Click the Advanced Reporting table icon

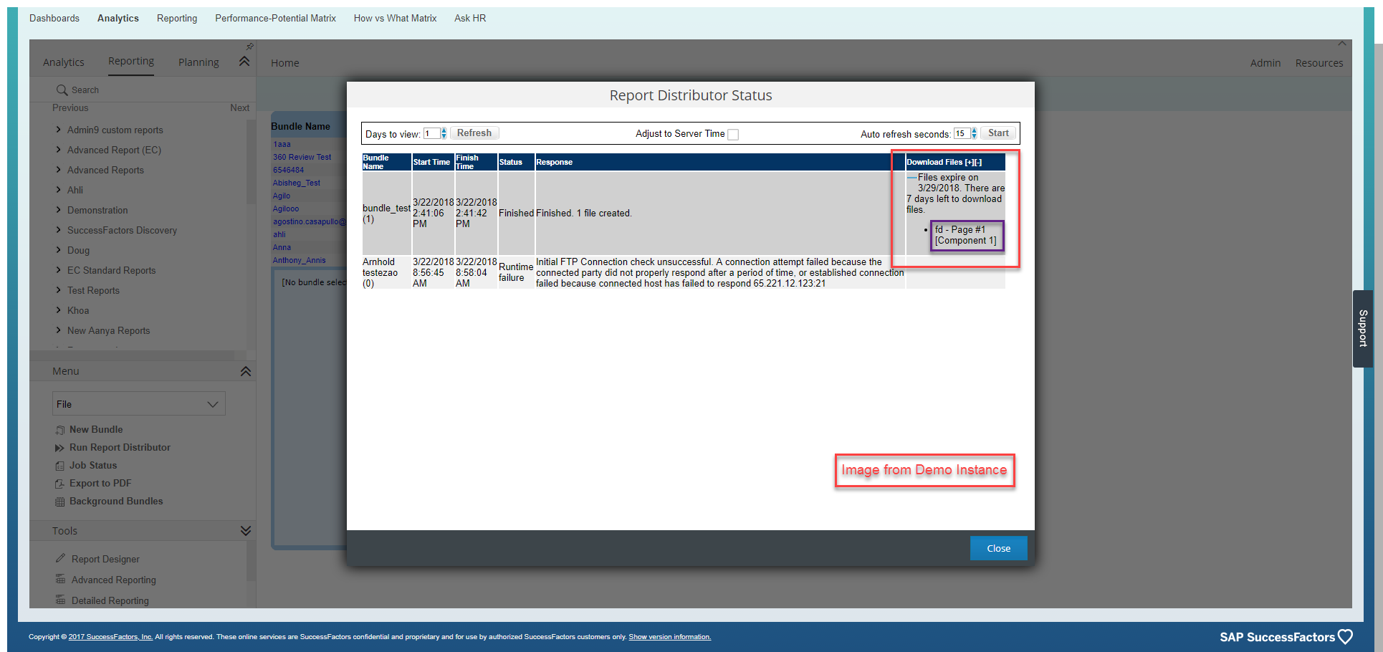click(x=61, y=579)
